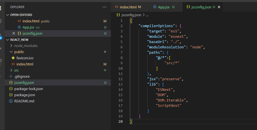The height and width of the screenshot is (130, 257).
Task: Open README.md file
Action: click(58, 101)
